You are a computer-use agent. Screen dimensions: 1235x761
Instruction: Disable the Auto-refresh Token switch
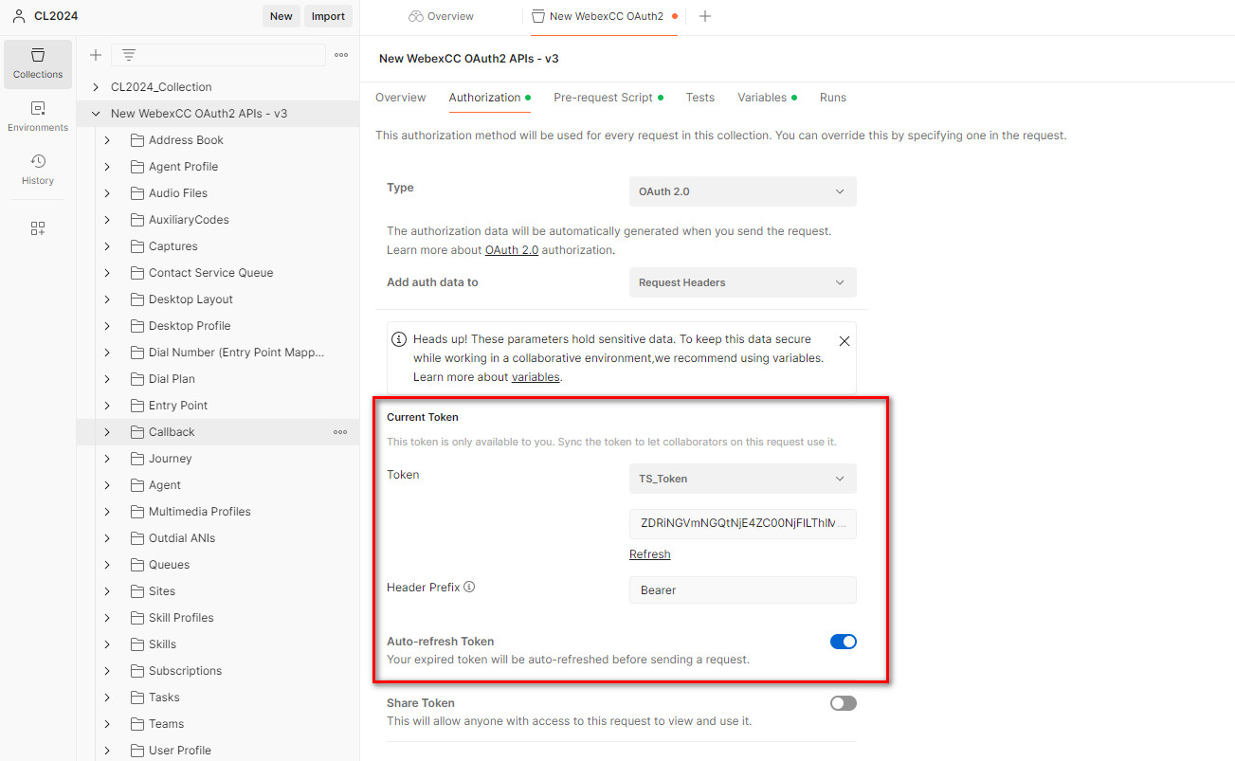pyautogui.click(x=843, y=642)
